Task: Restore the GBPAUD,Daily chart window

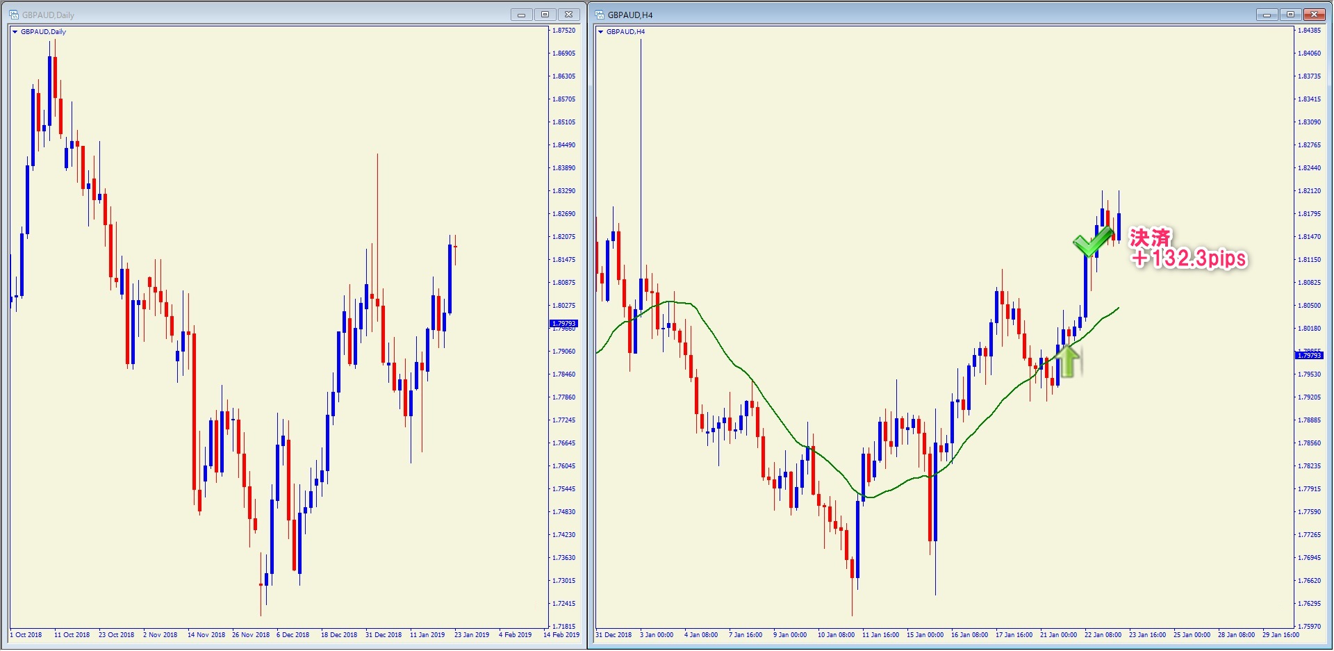Action: (545, 15)
